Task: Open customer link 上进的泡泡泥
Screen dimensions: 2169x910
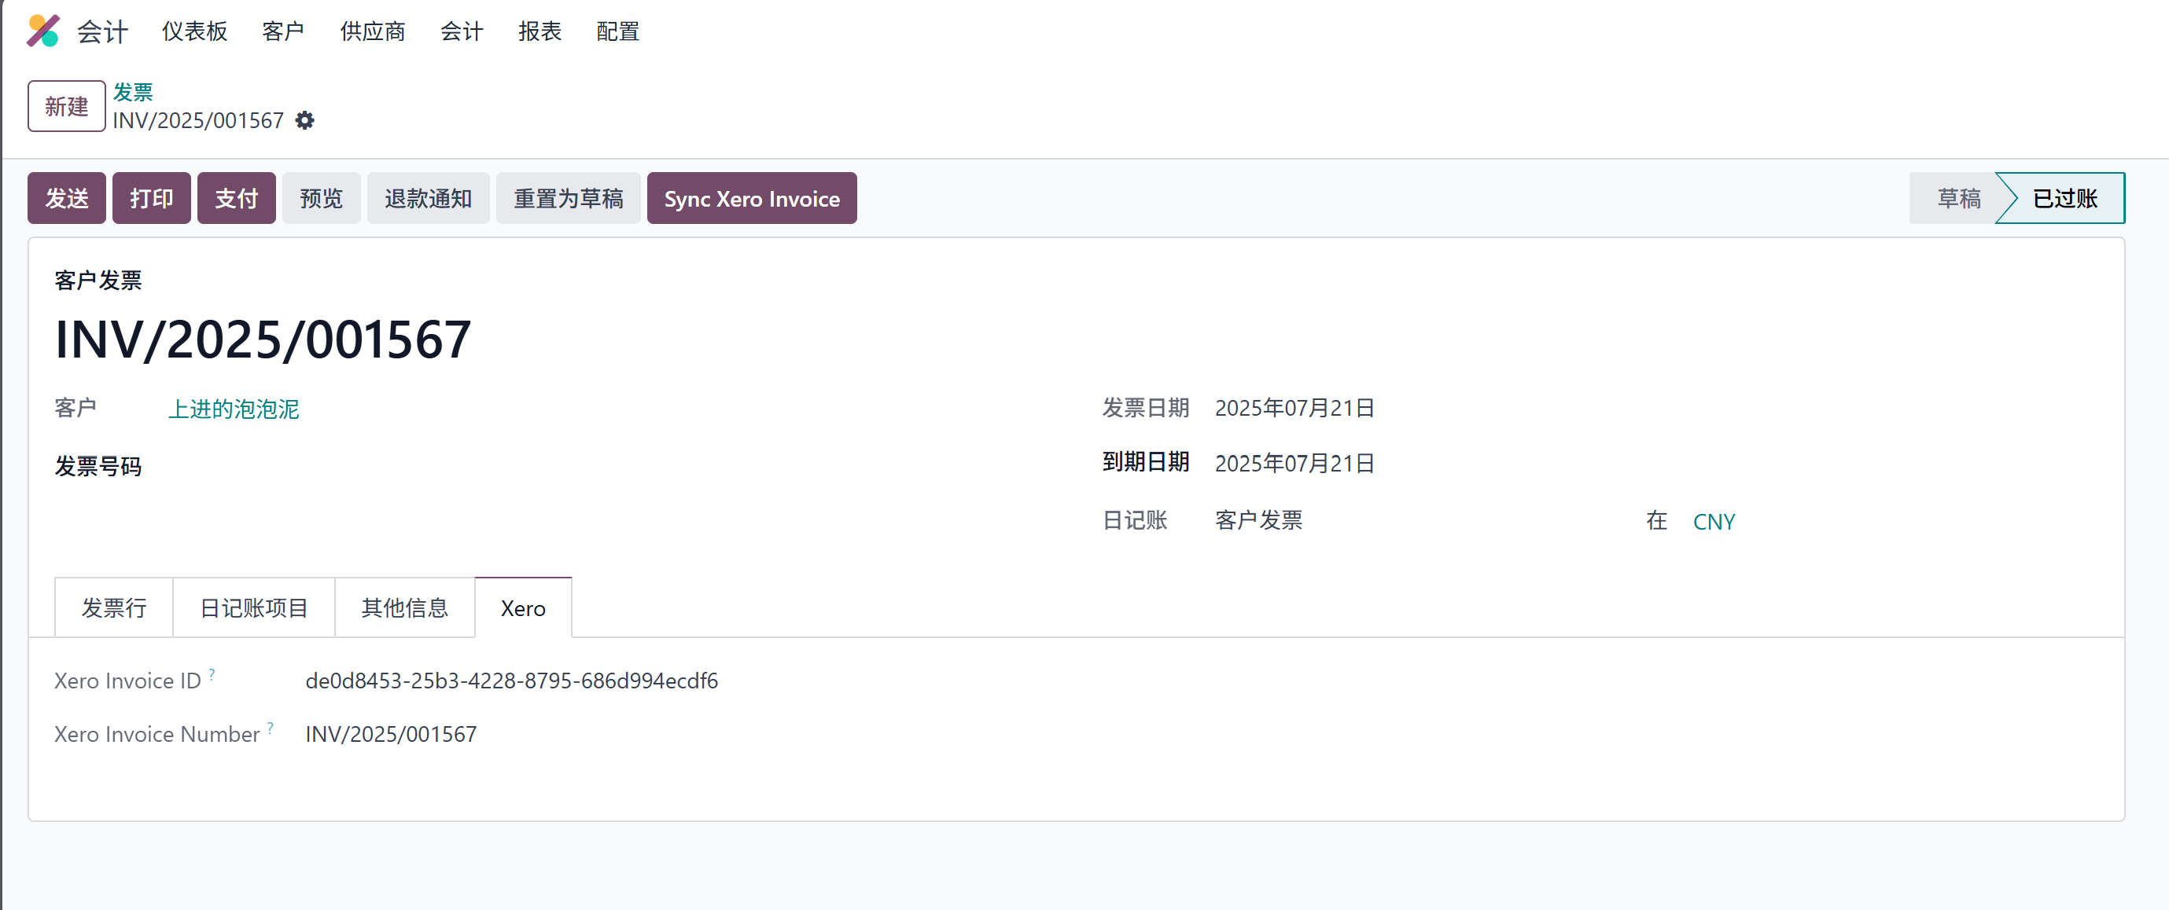Action: click(x=234, y=409)
